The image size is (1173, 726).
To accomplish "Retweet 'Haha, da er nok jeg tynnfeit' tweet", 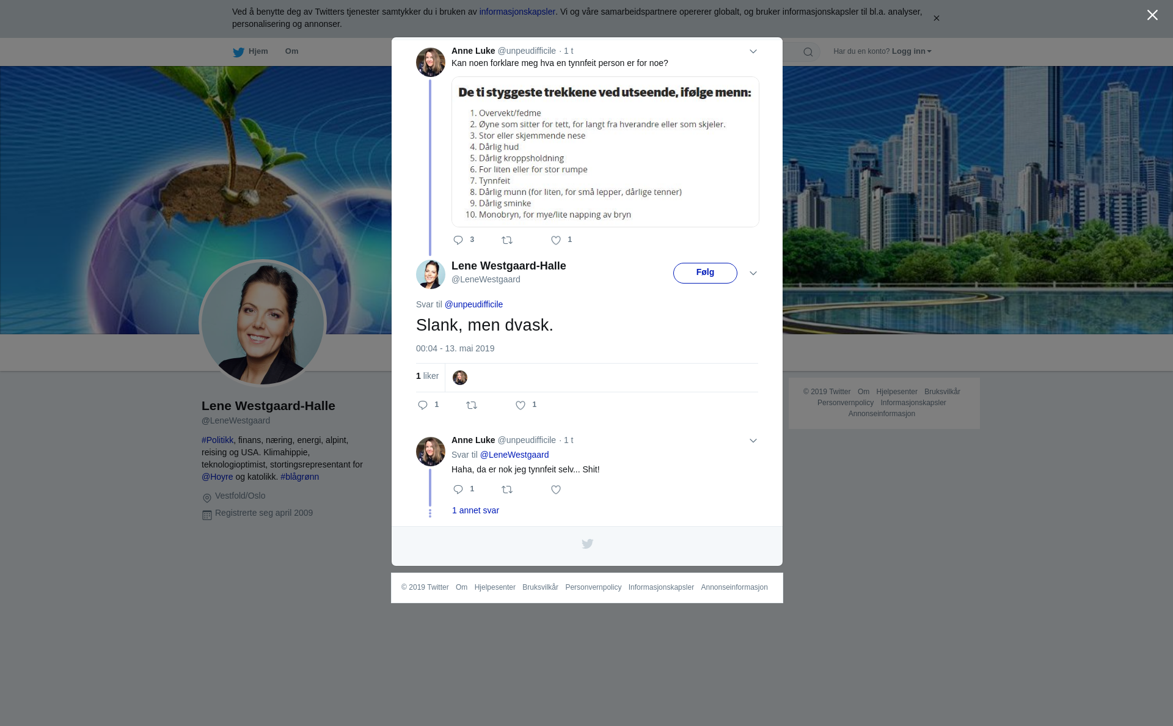I will (x=507, y=490).
